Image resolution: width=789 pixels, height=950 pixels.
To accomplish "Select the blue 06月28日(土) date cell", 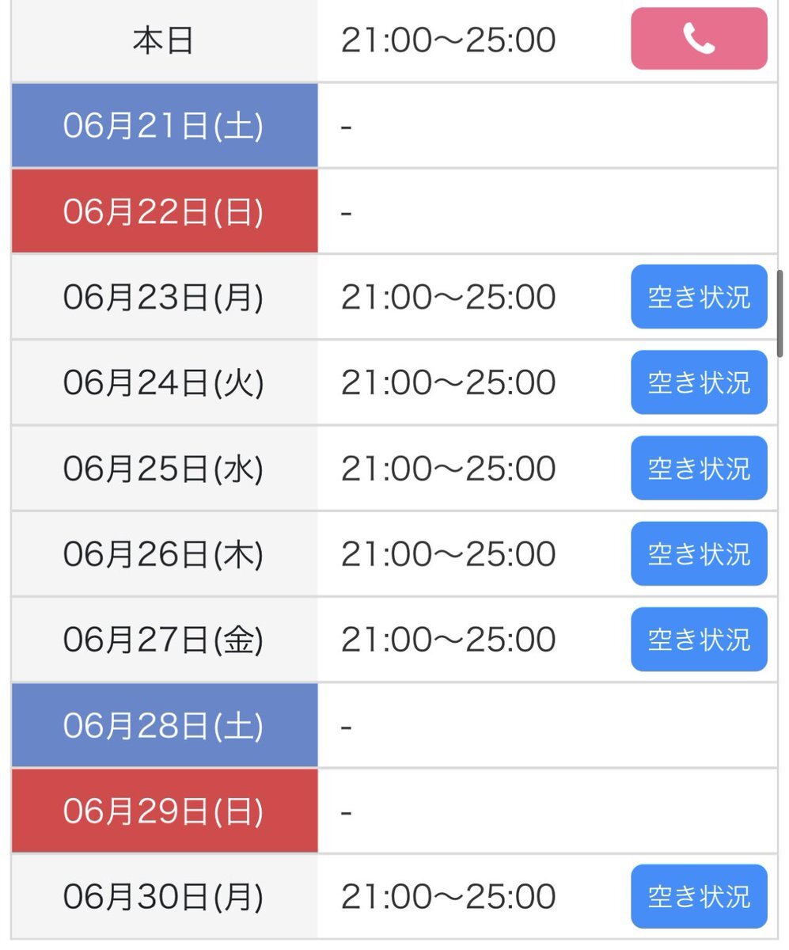I will tap(165, 725).
